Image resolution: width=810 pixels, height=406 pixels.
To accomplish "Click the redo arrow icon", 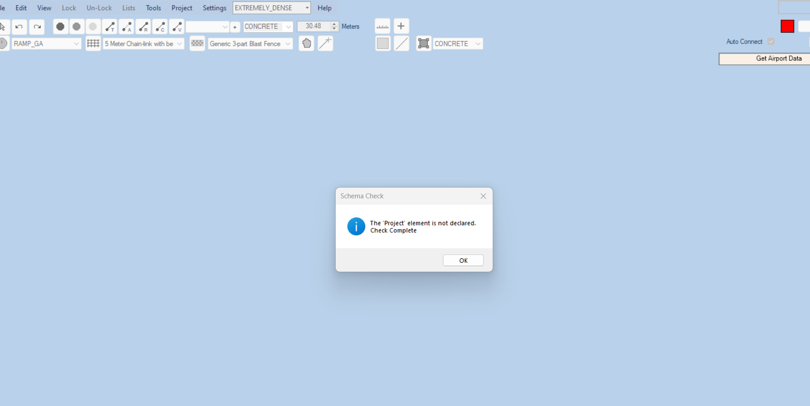I will [37, 27].
